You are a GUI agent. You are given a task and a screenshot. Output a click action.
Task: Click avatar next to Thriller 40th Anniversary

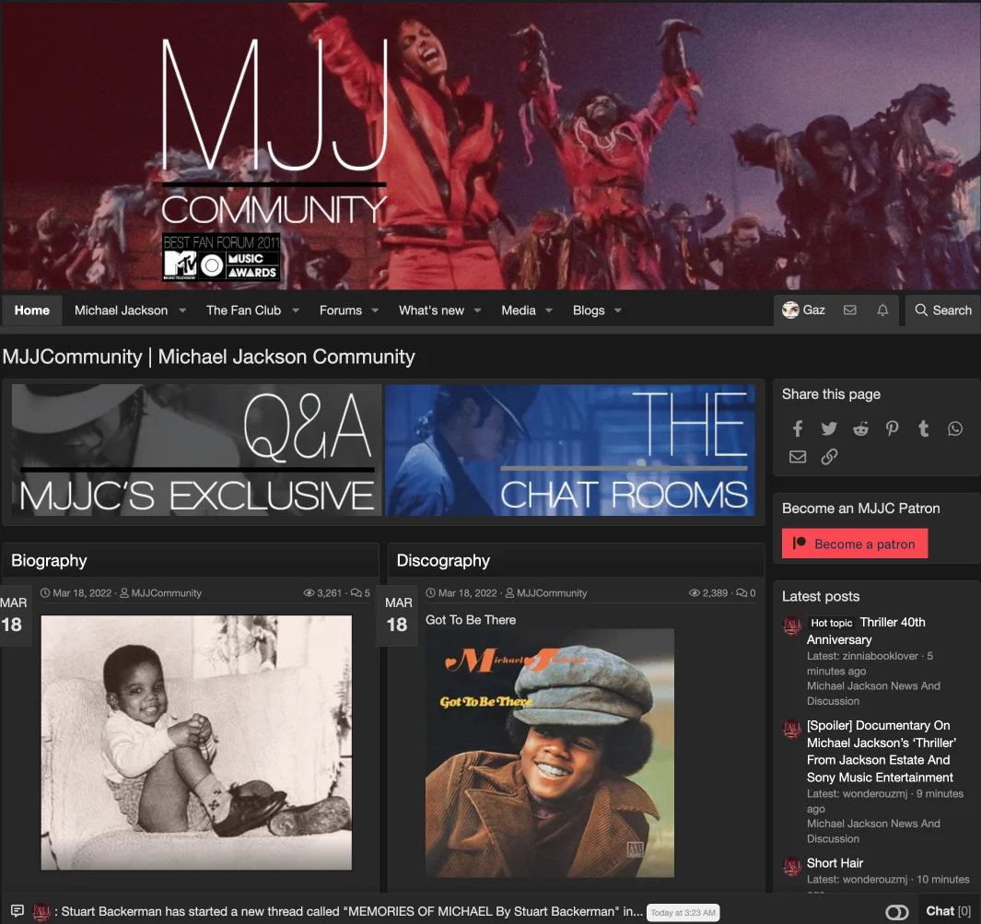(x=792, y=626)
